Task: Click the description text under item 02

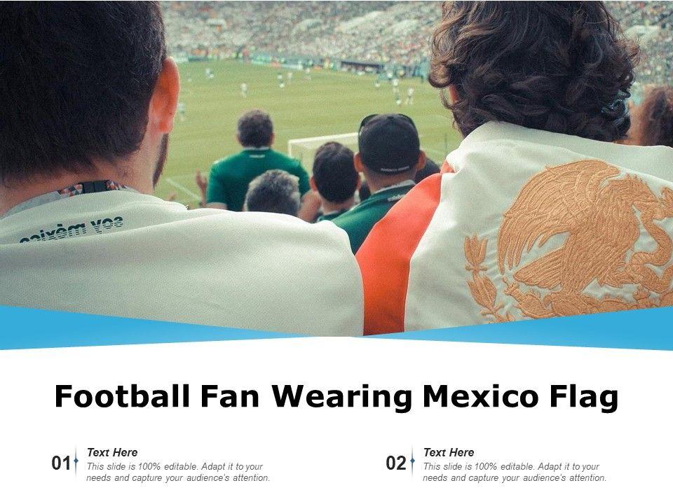Action: (x=515, y=472)
